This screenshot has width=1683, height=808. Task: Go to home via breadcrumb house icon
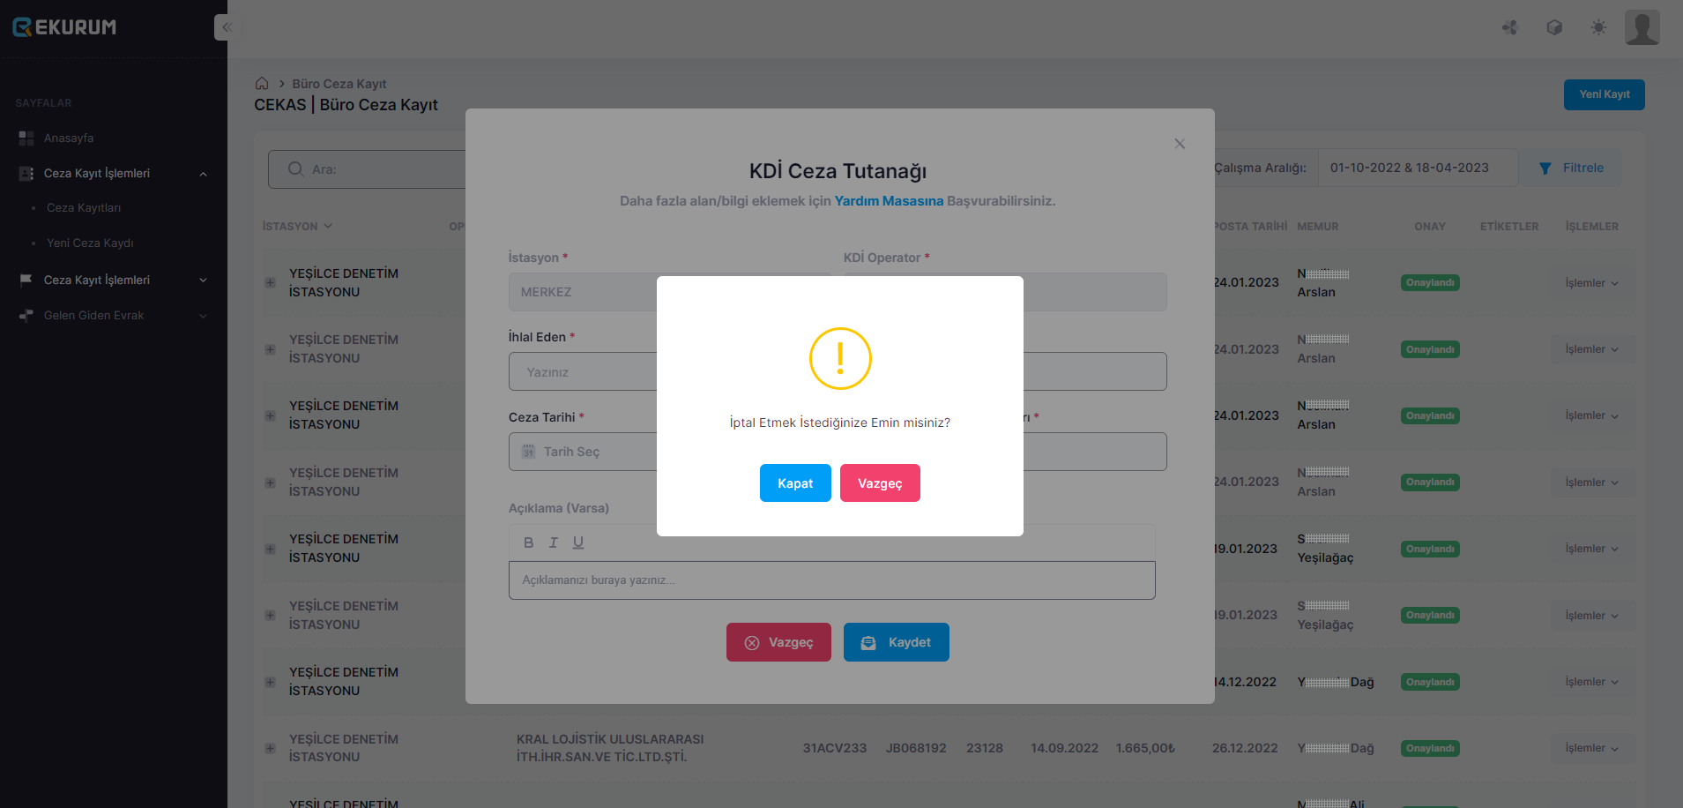click(262, 84)
